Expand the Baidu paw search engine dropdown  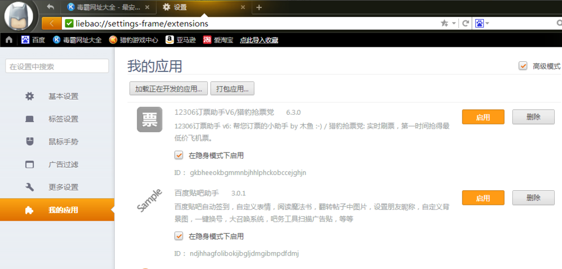point(487,24)
